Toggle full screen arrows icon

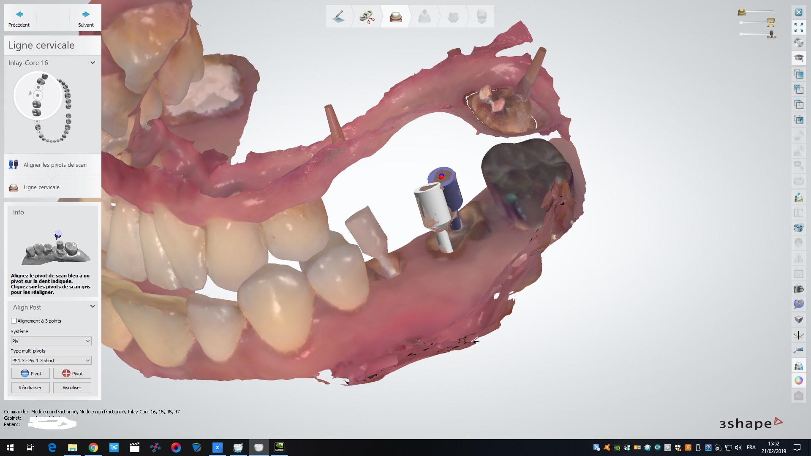(798, 27)
